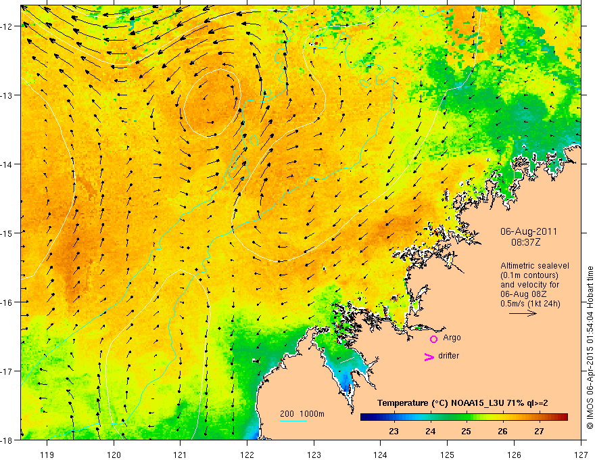Click the 121 longitude axis label
This screenshot has width=595, height=460.
[x=181, y=455]
